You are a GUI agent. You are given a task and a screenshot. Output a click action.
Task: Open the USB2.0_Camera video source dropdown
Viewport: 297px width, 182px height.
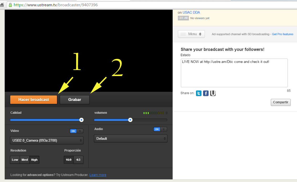(47, 140)
